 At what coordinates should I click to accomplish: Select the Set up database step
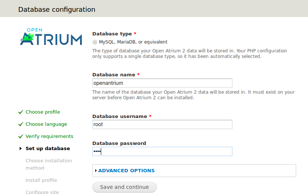pos(48,149)
